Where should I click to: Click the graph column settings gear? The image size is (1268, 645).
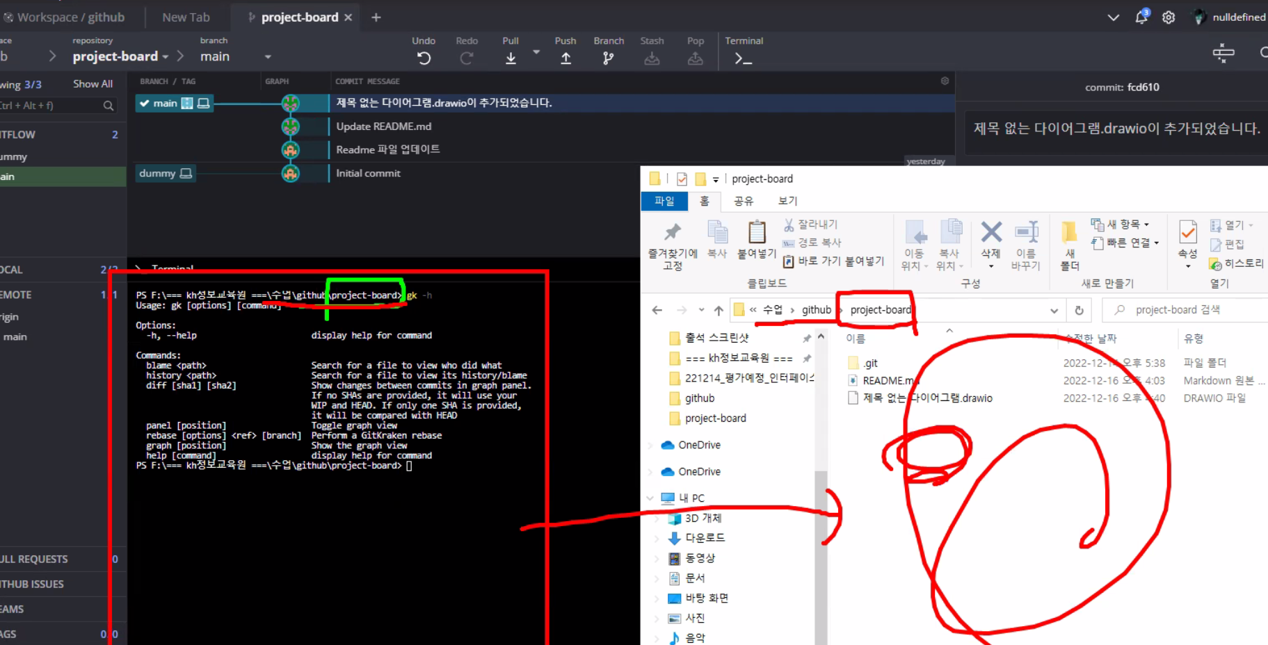click(x=945, y=81)
